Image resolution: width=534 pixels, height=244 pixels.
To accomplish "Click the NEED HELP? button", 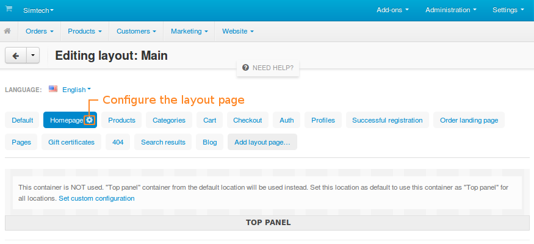I will (268, 68).
